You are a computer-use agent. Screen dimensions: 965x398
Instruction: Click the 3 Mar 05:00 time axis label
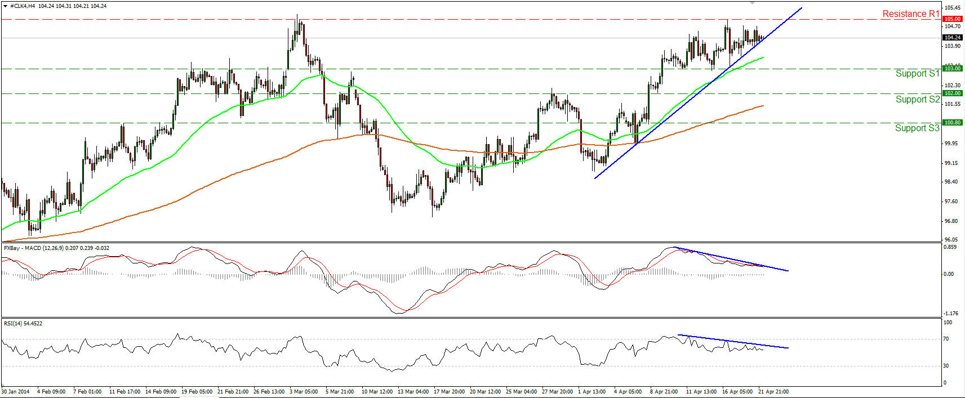point(304,391)
